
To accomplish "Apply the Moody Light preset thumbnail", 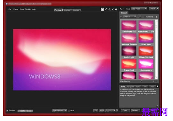I will click(129, 51).
